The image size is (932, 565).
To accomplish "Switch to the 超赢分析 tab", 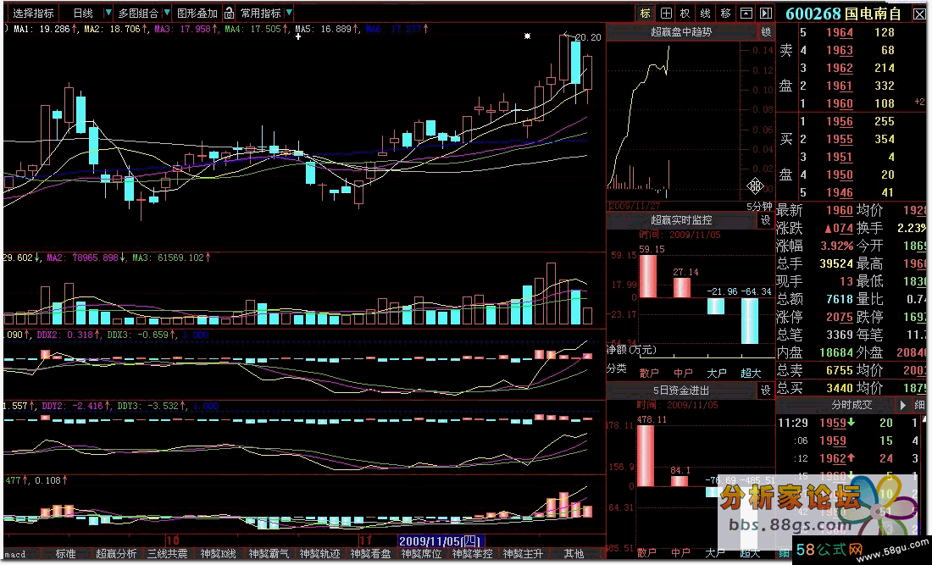I will pyautogui.click(x=116, y=554).
